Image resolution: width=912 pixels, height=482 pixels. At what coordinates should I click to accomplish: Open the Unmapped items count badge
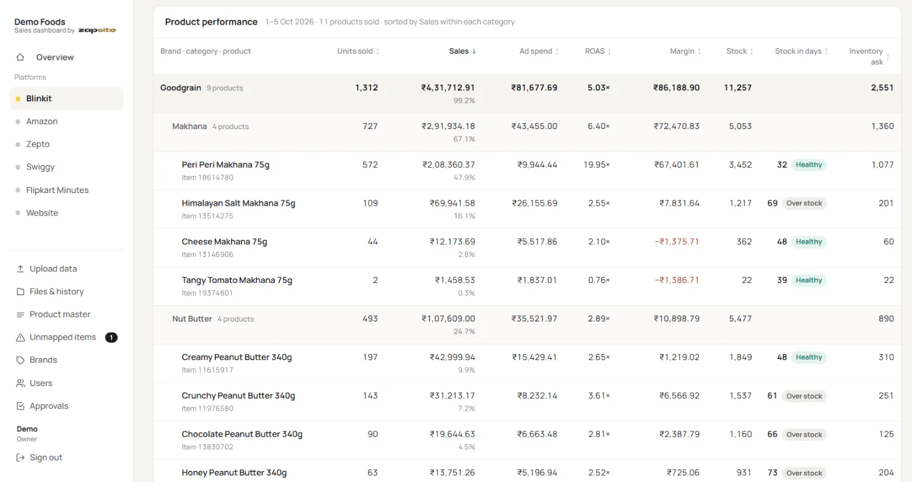click(x=111, y=338)
